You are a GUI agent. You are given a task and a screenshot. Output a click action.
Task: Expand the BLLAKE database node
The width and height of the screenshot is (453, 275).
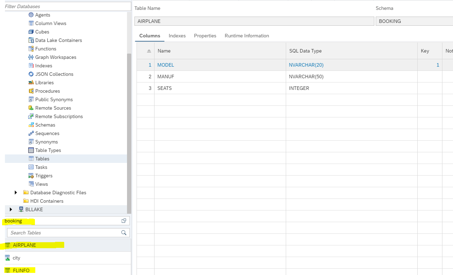(x=11, y=209)
